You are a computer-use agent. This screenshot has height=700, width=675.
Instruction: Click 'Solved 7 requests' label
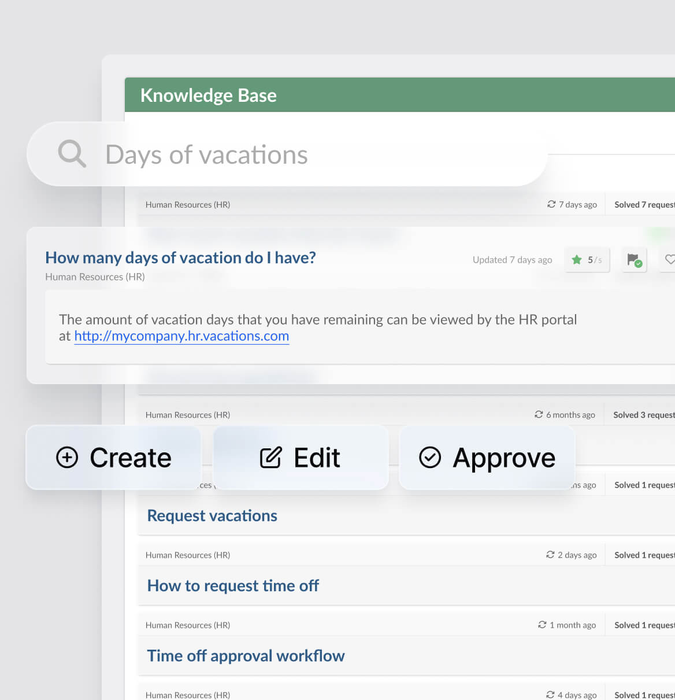pos(644,205)
